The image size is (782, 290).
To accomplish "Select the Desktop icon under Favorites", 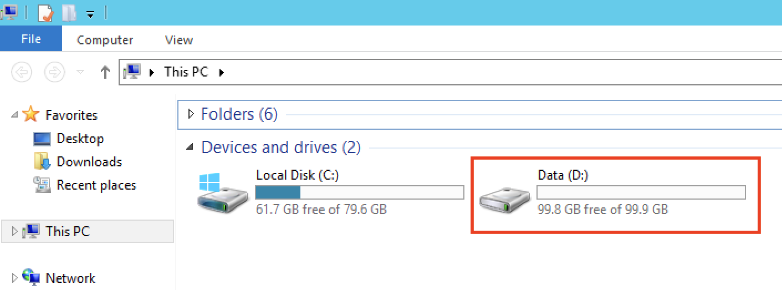I will click(42, 139).
